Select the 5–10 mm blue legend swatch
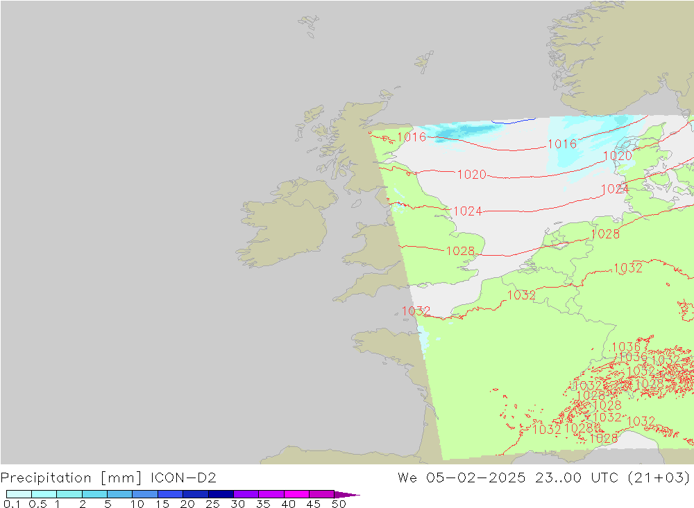 (120, 494)
